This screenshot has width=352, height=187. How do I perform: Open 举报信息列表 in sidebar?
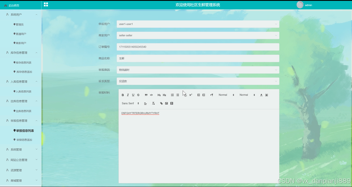(x=24, y=130)
